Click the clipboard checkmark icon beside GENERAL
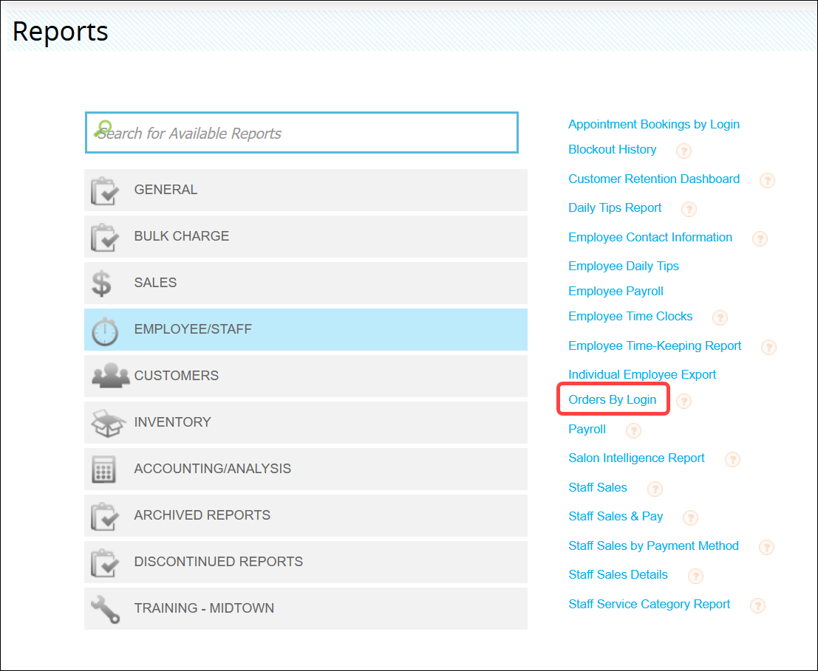 [103, 190]
